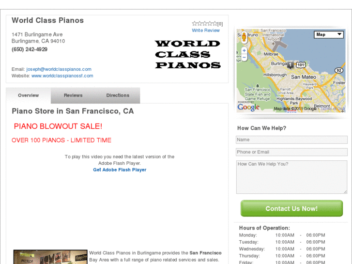
Task: Click the How Can We Help You textarea
Action: 291,177
